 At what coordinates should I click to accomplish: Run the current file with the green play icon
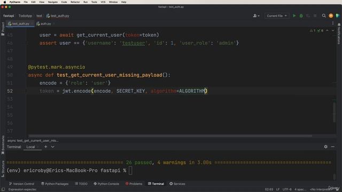tap(294, 15)
